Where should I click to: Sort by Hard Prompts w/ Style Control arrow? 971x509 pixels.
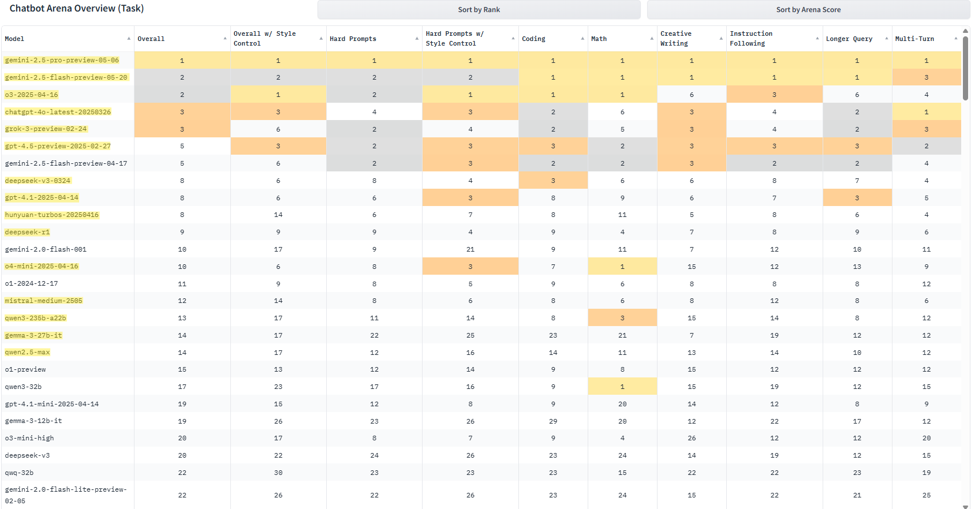tap(513, 39)
